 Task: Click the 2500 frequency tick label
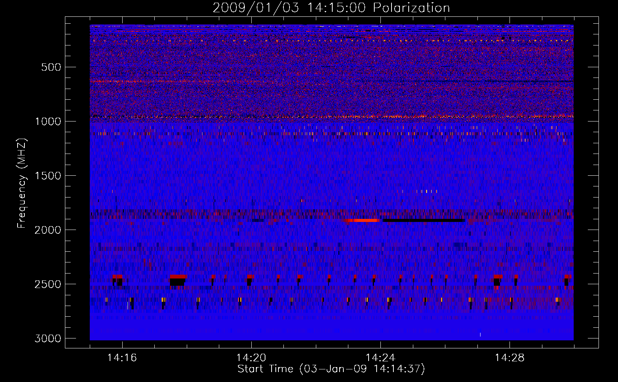click(x=48, y=284)
